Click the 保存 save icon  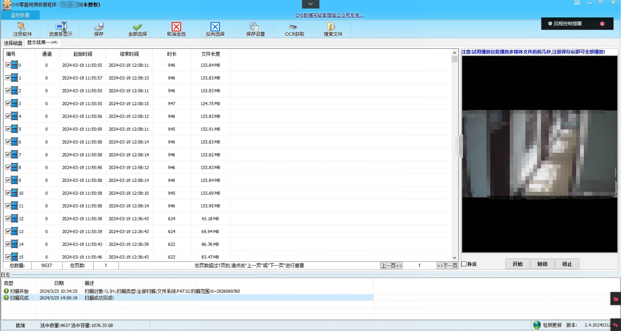pyautogui.click(x=99, y=29)
